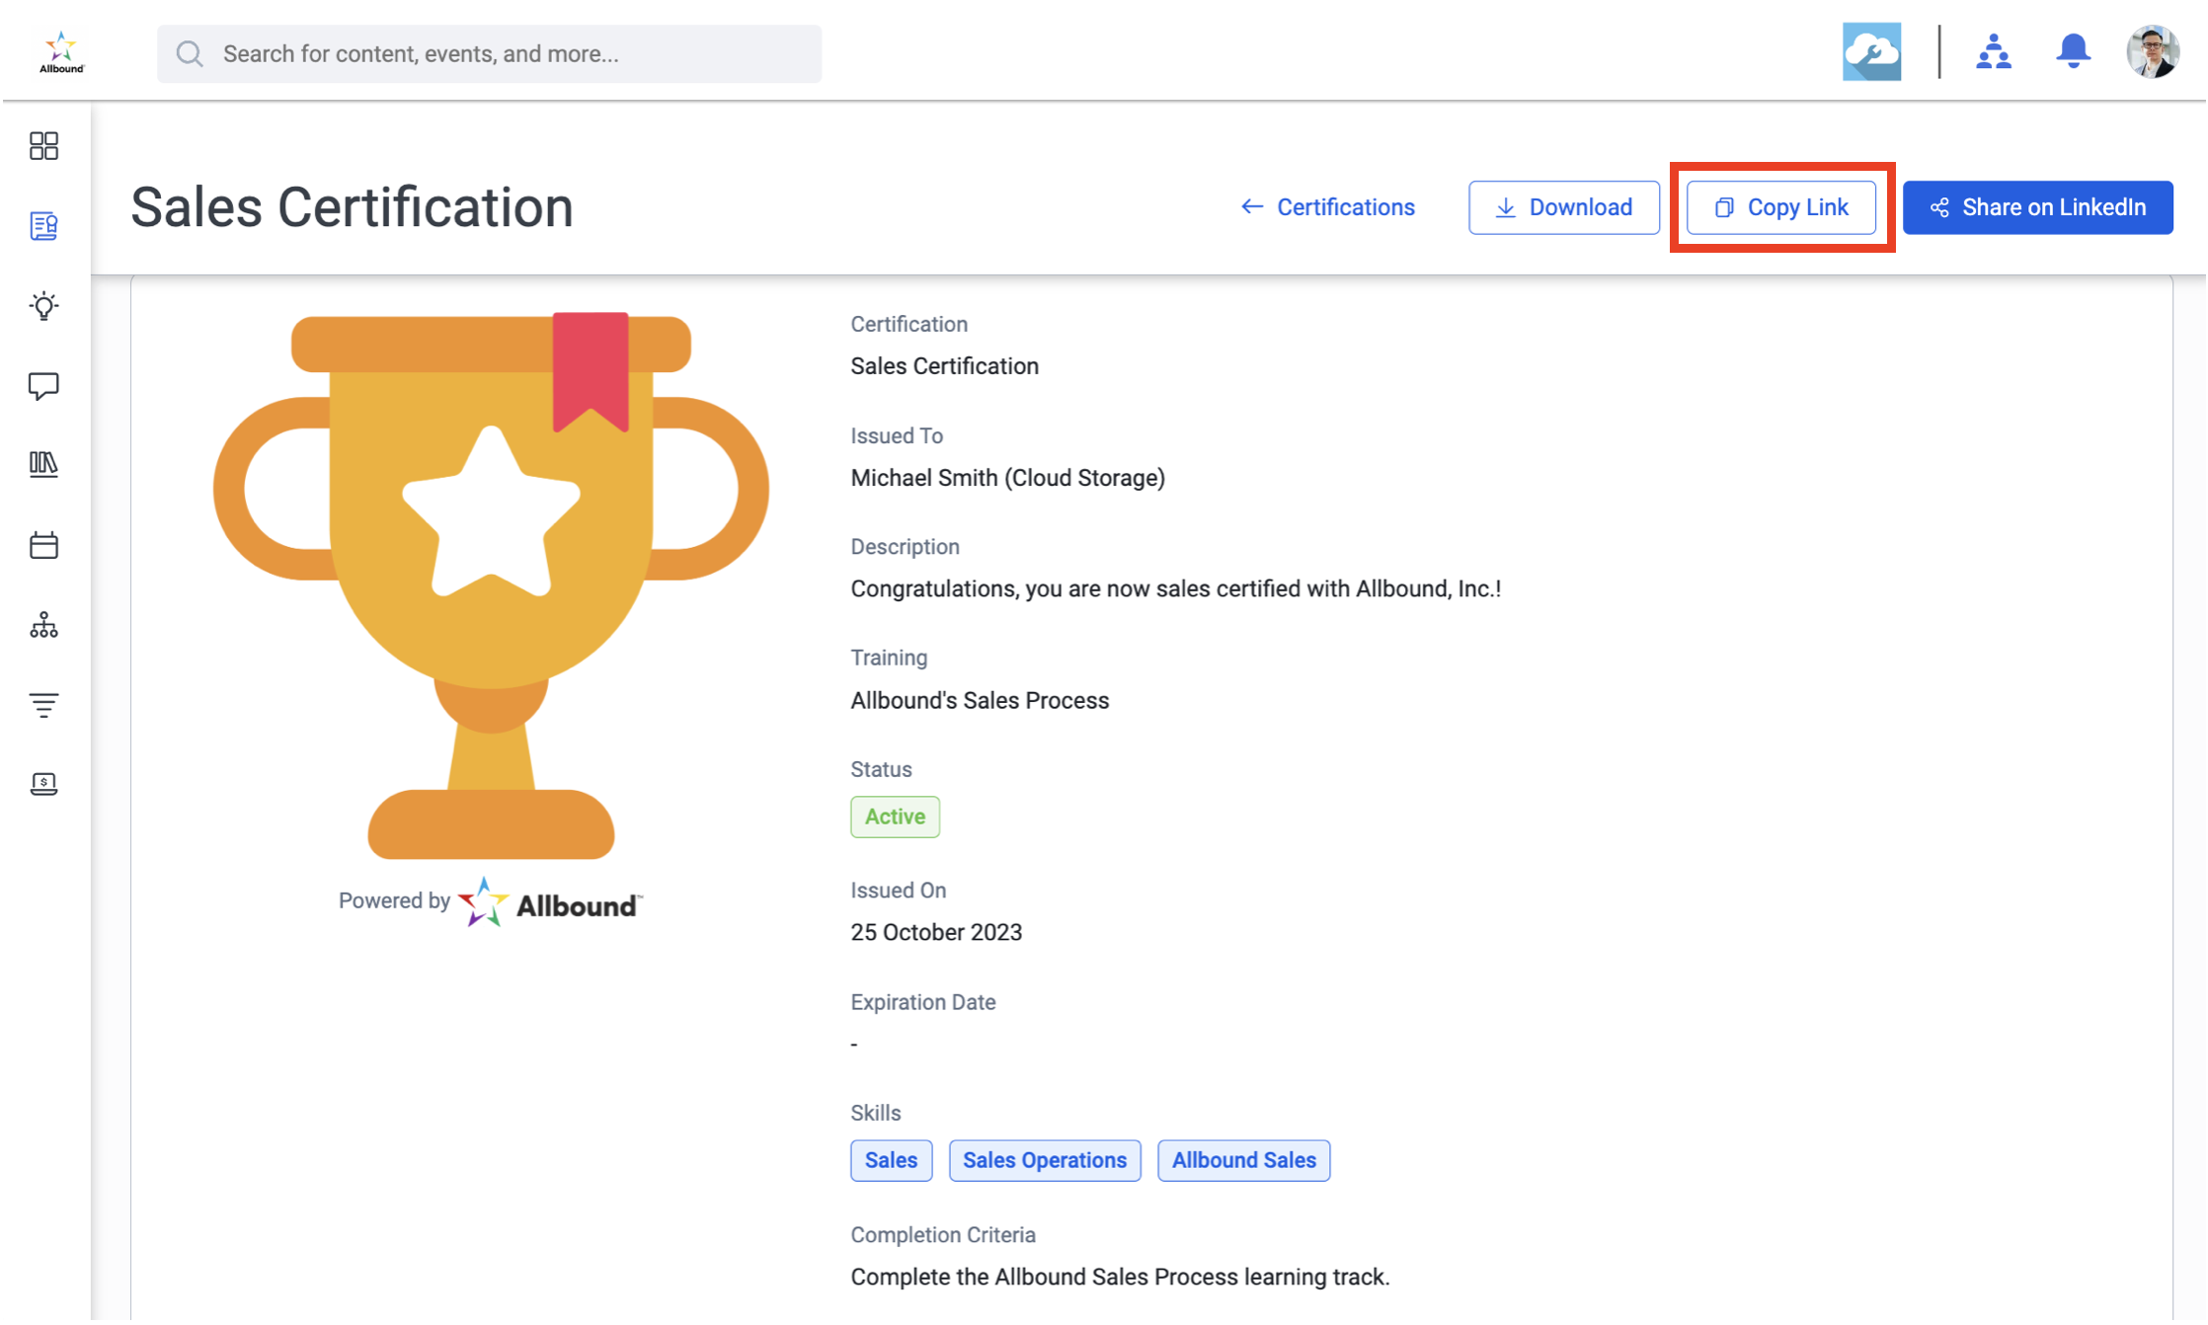The image size is (2208, 1325).
Task: Click the Sales Certification value under Certification
Action: pos(944,366)
